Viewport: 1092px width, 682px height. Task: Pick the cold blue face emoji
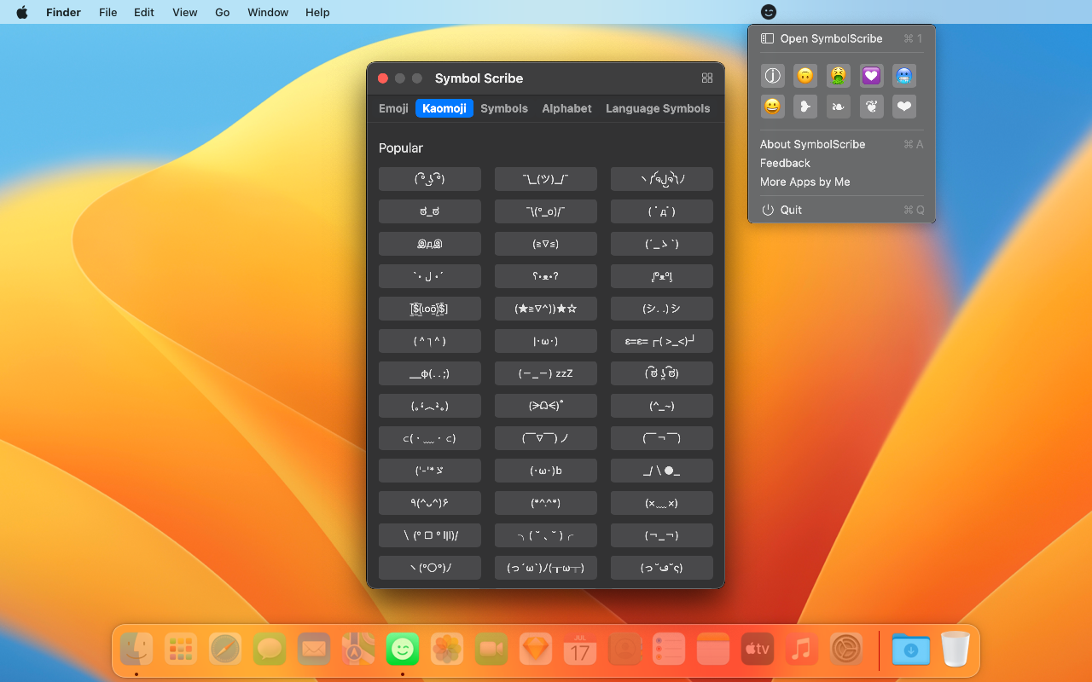[x=903, y=76]
